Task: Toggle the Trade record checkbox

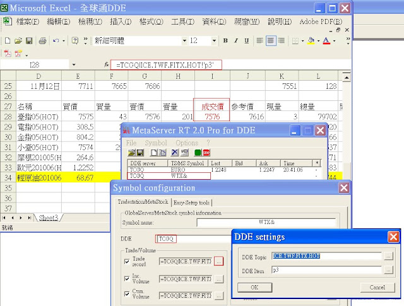Action: point(127,261)
